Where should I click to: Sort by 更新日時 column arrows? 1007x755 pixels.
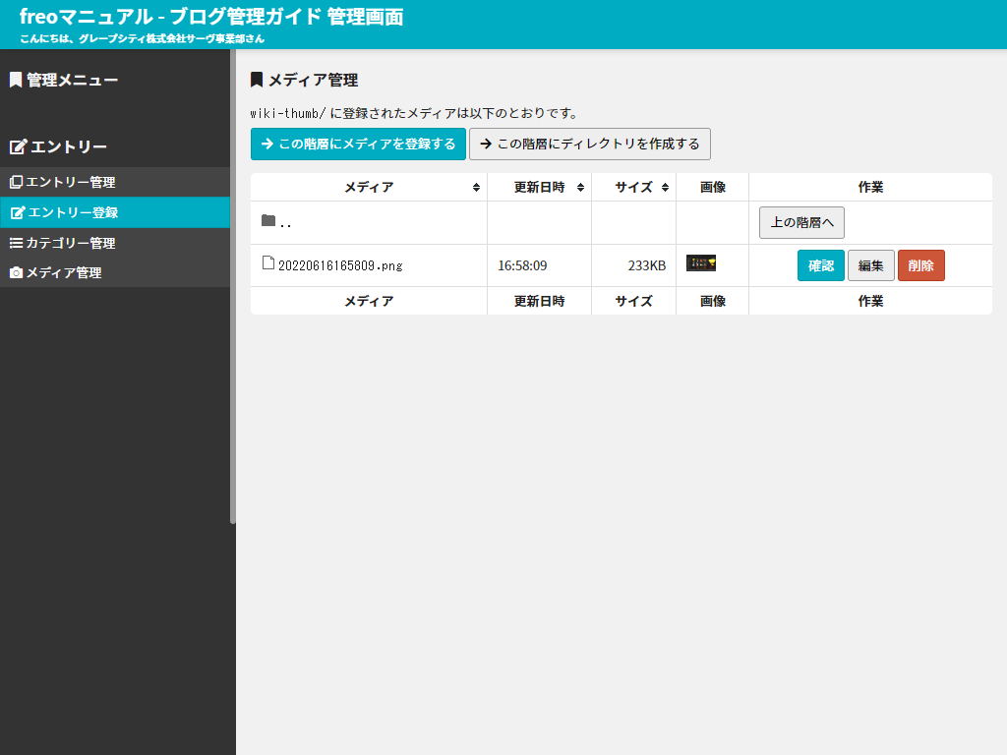(x=580, y=188)
